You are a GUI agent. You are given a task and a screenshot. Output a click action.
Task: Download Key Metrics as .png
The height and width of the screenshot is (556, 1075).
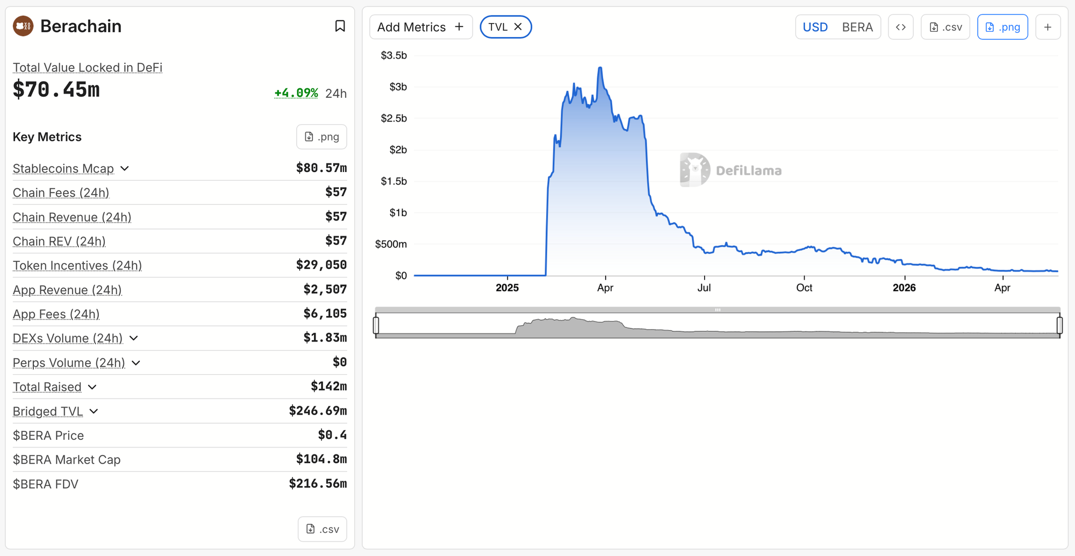point(321,137)
